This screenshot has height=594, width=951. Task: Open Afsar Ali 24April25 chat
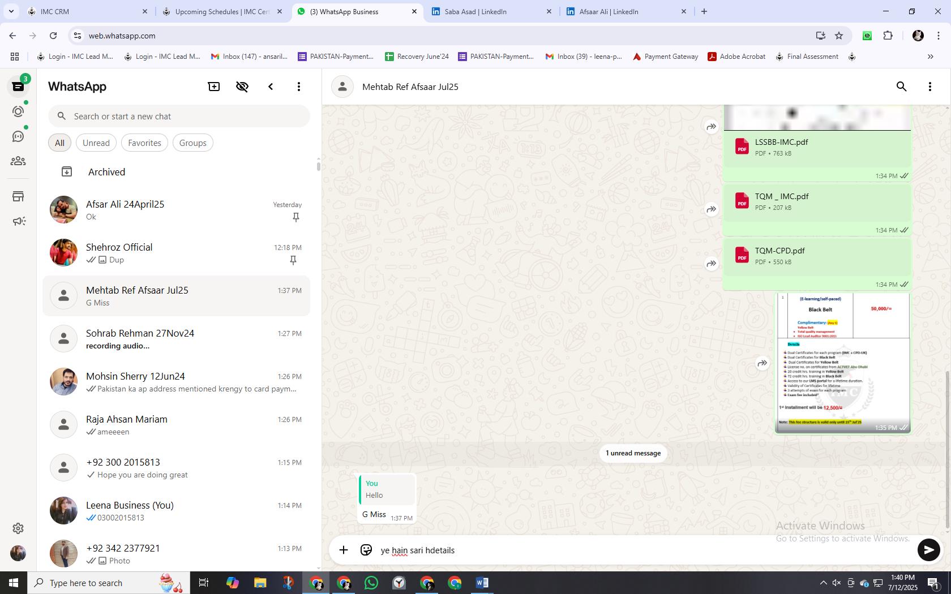coord(177,210)
